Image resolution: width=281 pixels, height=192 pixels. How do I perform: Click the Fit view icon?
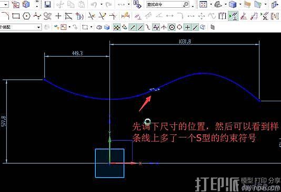pyautogui.click(x=203, y=5)
